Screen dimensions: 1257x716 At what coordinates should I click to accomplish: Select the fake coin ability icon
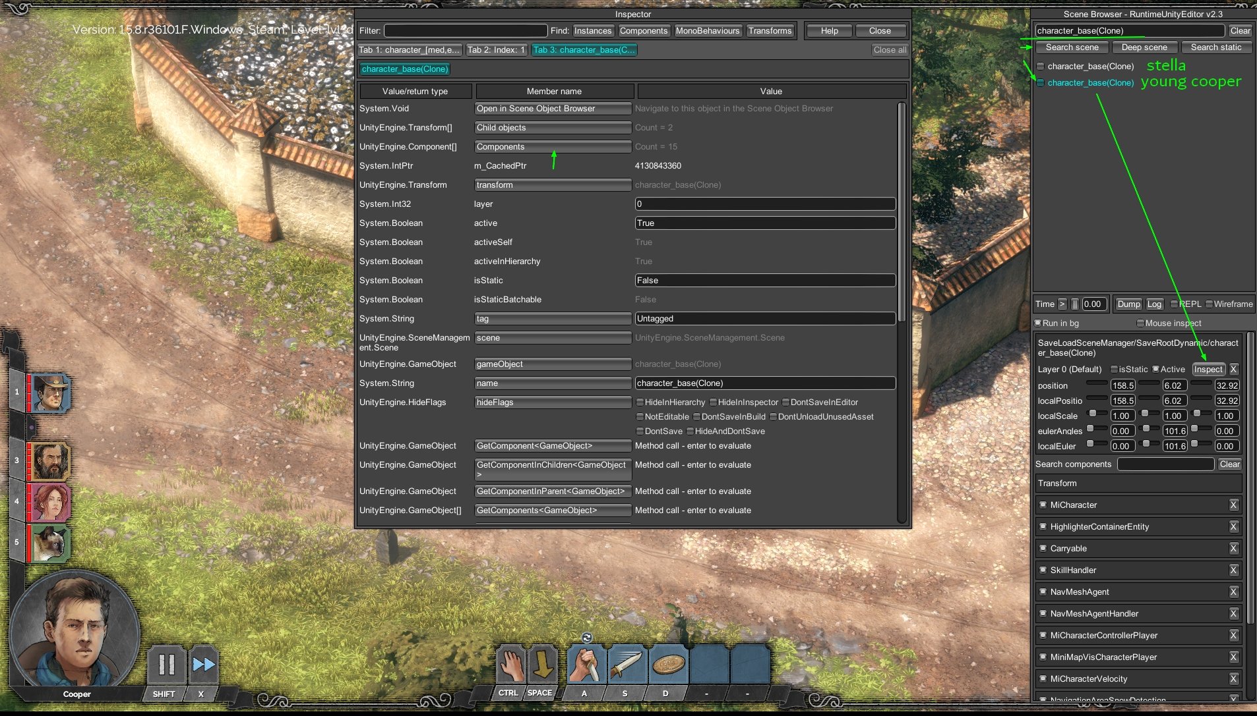[667, 665]
